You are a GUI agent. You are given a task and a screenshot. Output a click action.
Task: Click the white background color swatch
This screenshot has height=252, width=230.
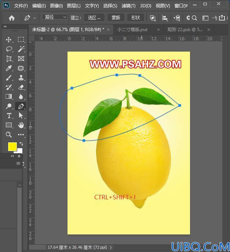tap(19, 151)
